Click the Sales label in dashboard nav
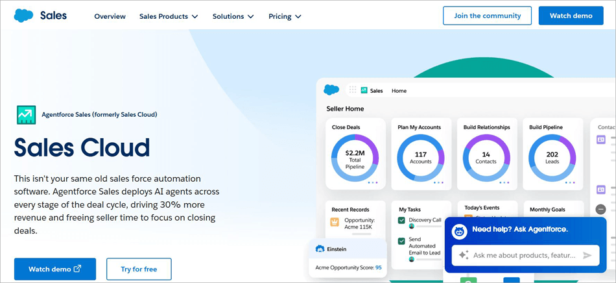 tap(376, 91)
